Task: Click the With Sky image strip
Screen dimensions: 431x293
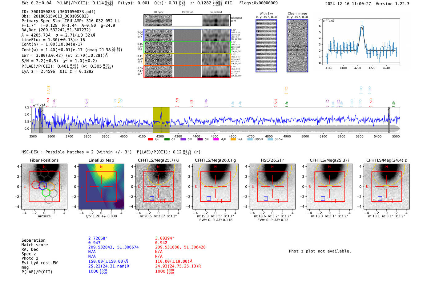Action: [x=266, y=46]
